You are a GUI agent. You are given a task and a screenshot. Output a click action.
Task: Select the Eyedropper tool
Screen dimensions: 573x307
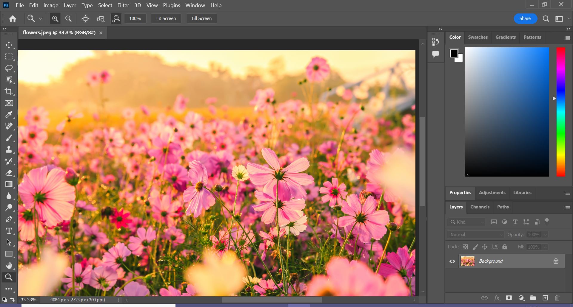coord(9,115)
